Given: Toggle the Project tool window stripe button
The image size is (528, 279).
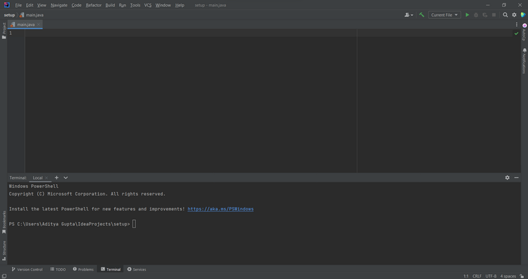Looking at the screenshot, I should (x=3, y=29).
